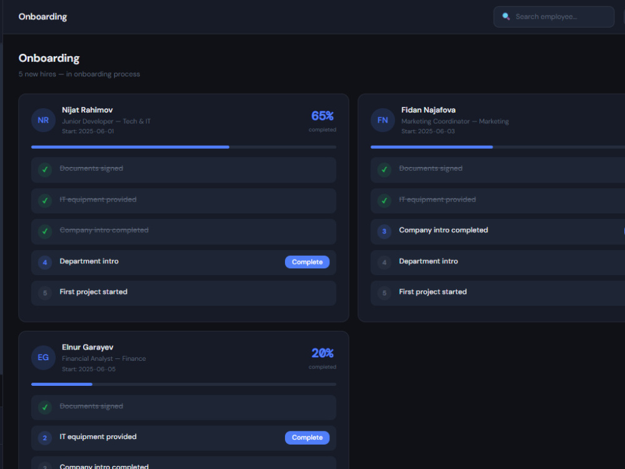Click 'Junior Developer — Tech & IT' text
Screen dimensions: 625x469
pyautogui.click(x=106, y=121)
